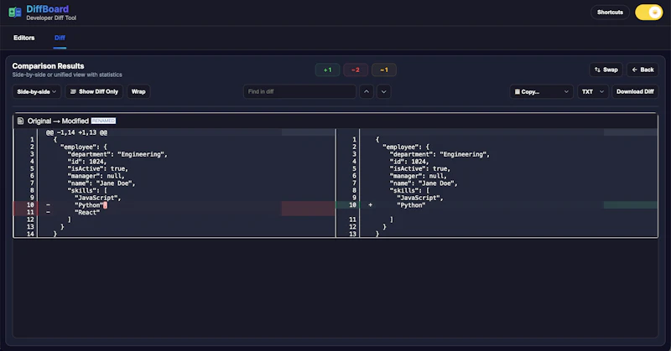Click the DiffBoard logo icon
The image size is (671, 351).
15,13
